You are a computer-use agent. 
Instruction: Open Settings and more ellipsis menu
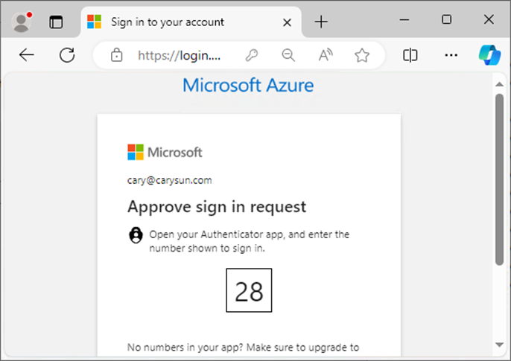pos(451,55)
